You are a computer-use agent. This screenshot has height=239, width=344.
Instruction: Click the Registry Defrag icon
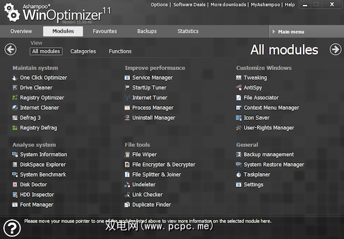[15, 128]
